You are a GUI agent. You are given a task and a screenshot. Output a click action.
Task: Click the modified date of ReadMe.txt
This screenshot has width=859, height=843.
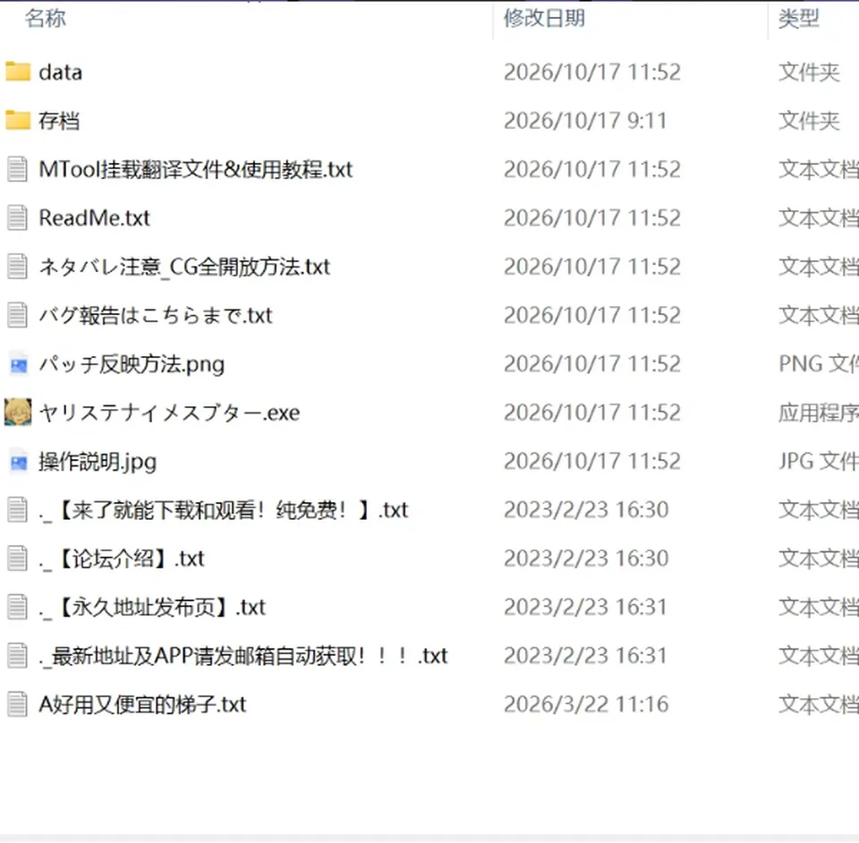coord(592,218)
